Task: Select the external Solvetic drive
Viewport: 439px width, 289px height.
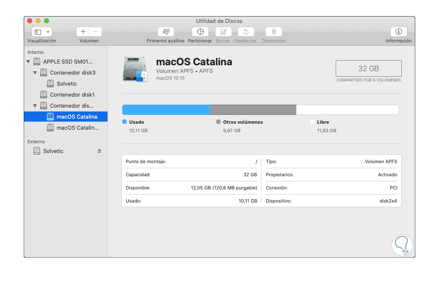Action: [x=53, y=151]
